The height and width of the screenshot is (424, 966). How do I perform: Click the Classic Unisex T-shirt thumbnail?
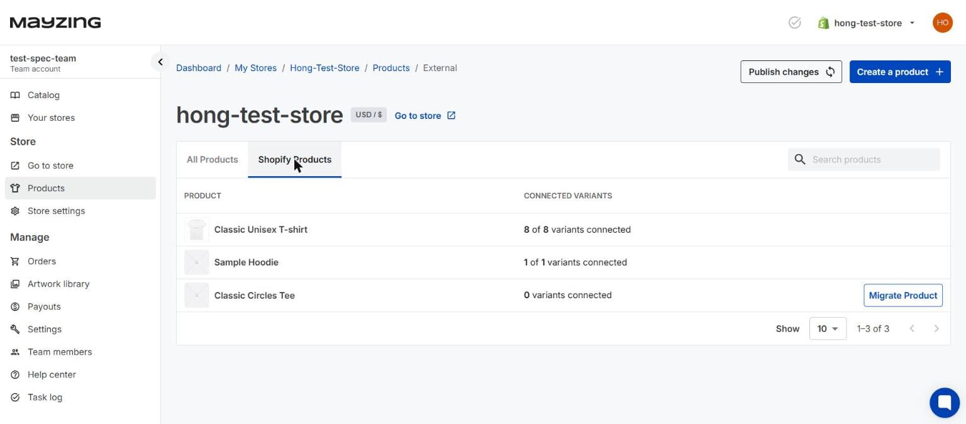197,230
